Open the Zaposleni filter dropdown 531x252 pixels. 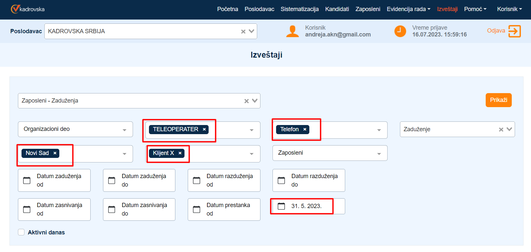[x=379, y=153]
